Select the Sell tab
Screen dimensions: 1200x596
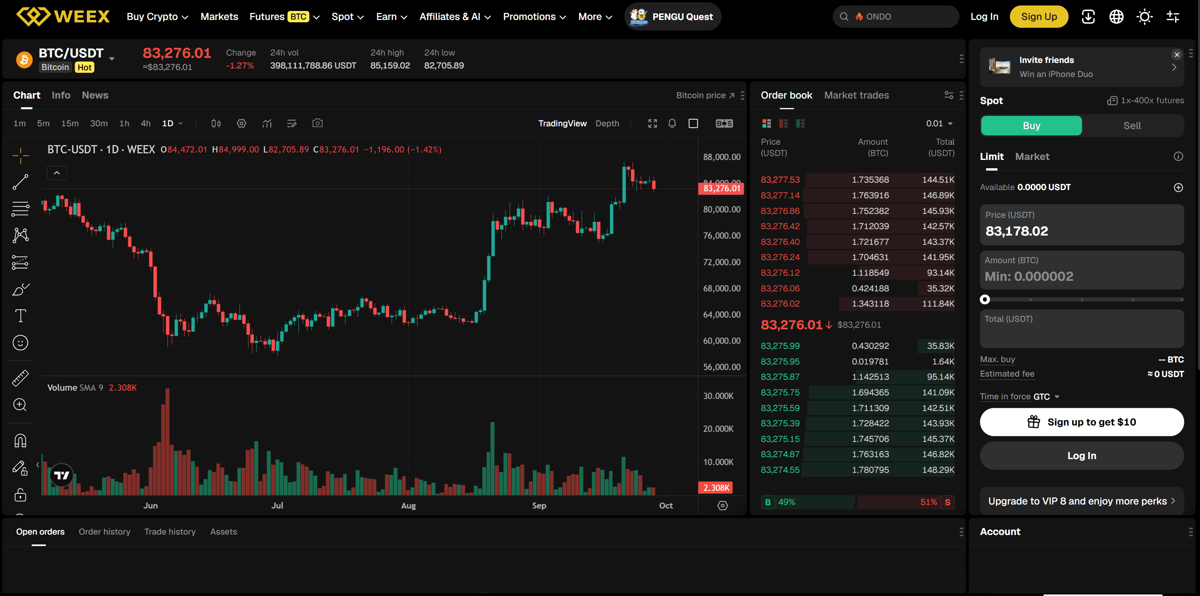point(1132,126)
